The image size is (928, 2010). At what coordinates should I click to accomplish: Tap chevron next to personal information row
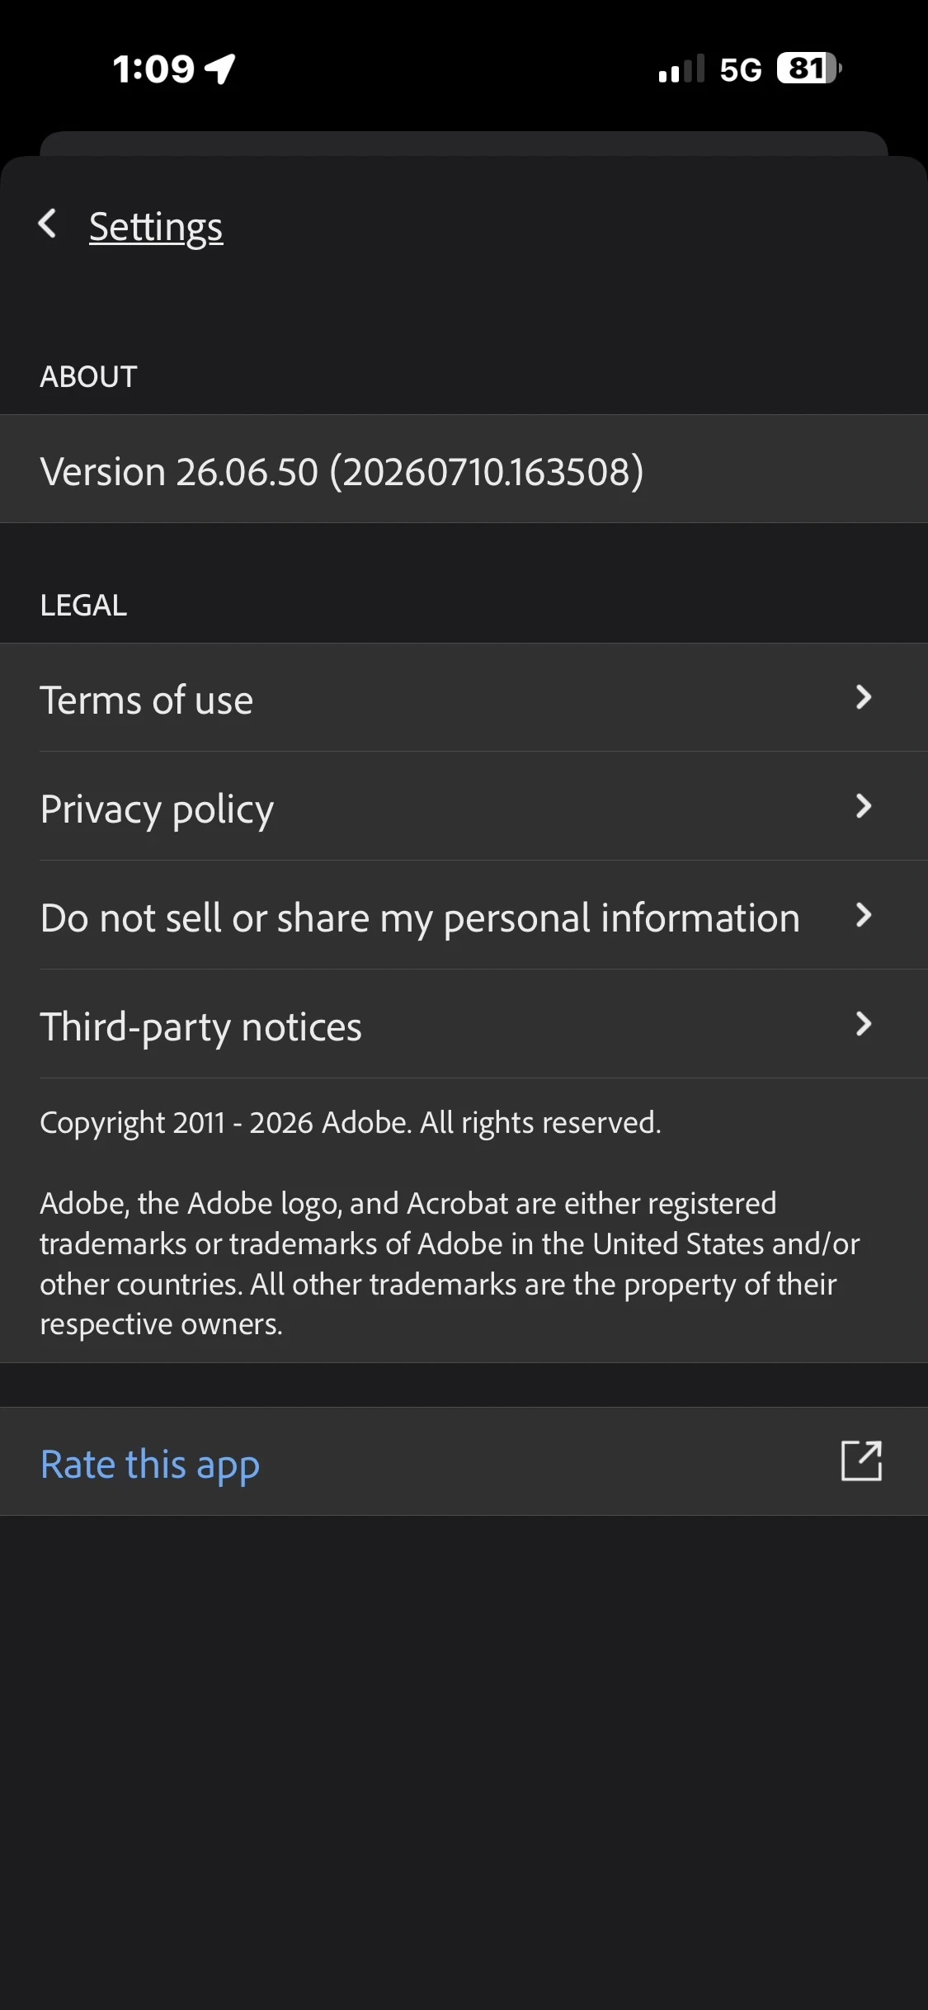click(x=864, y=915)
